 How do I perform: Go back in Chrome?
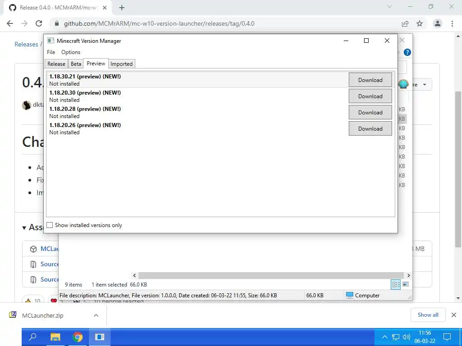(x=10, y=23)
